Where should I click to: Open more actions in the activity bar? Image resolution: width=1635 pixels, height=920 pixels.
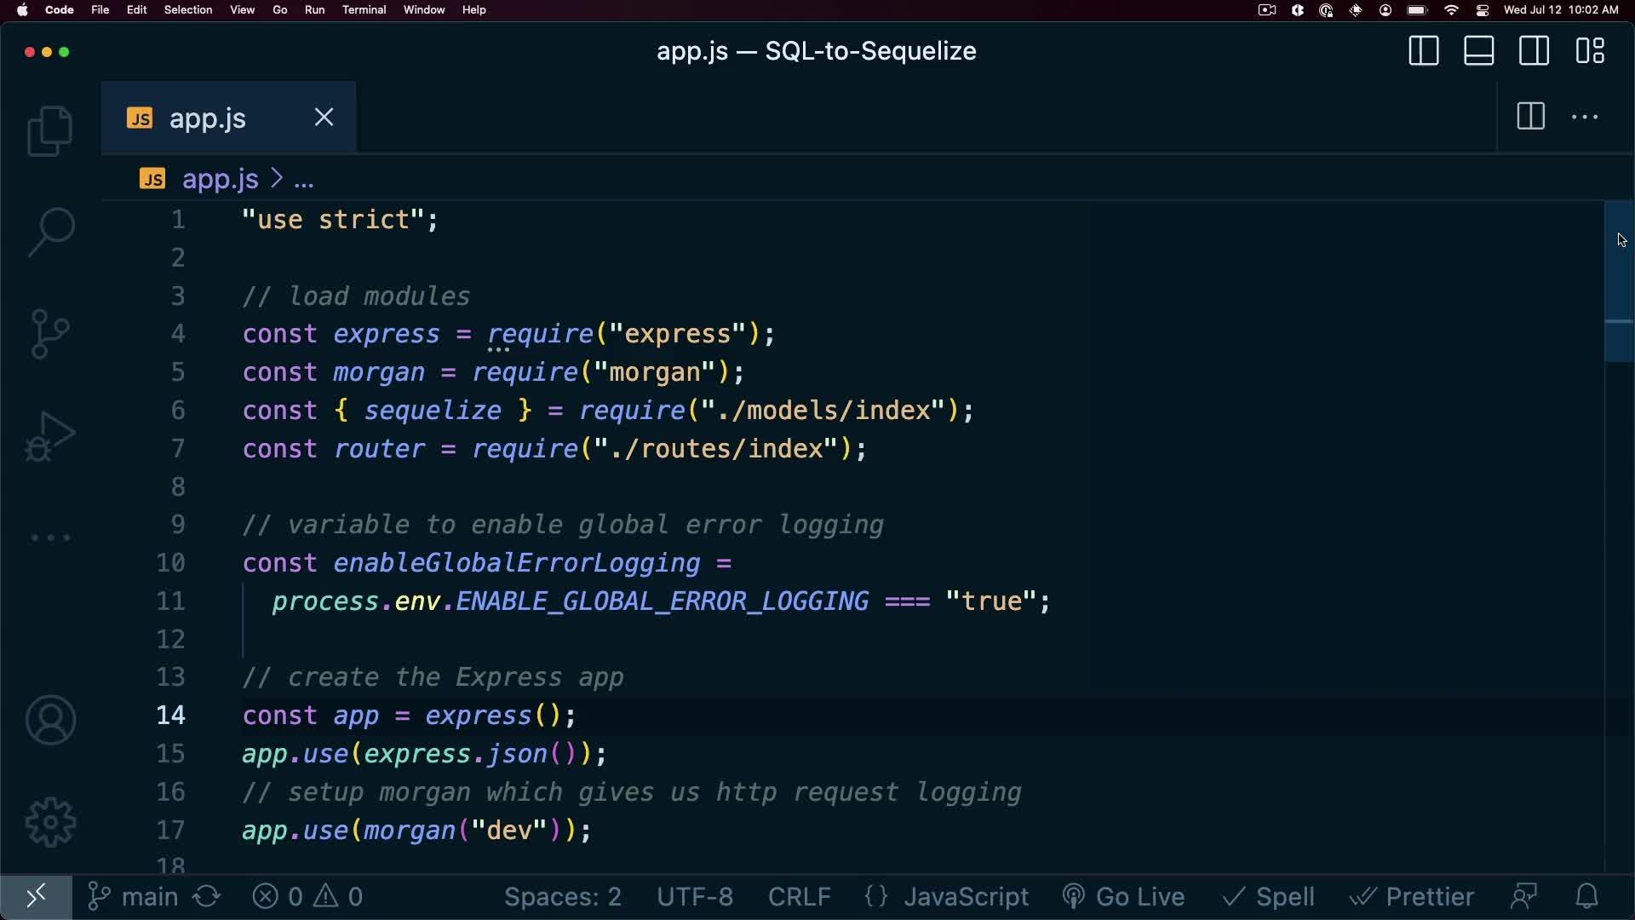[50, 538]
